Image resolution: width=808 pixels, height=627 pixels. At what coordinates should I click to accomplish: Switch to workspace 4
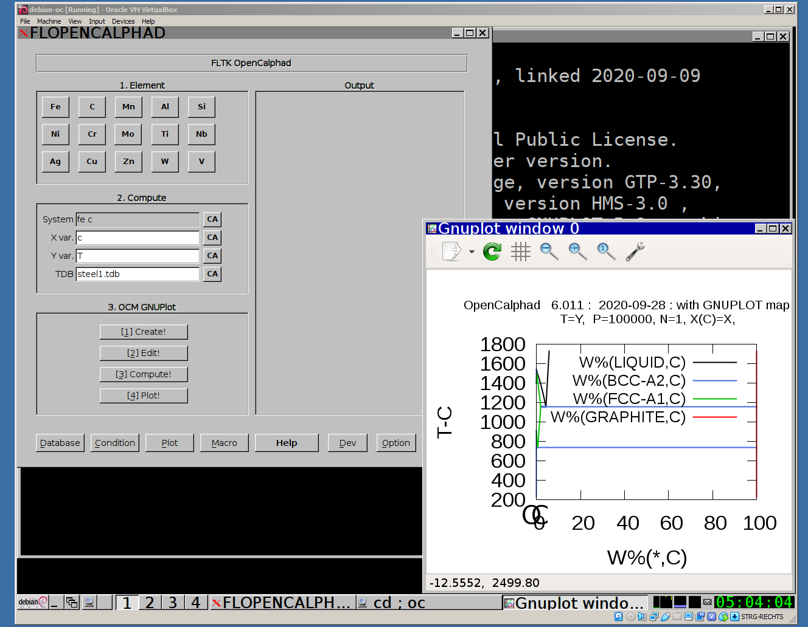(196, 602)
